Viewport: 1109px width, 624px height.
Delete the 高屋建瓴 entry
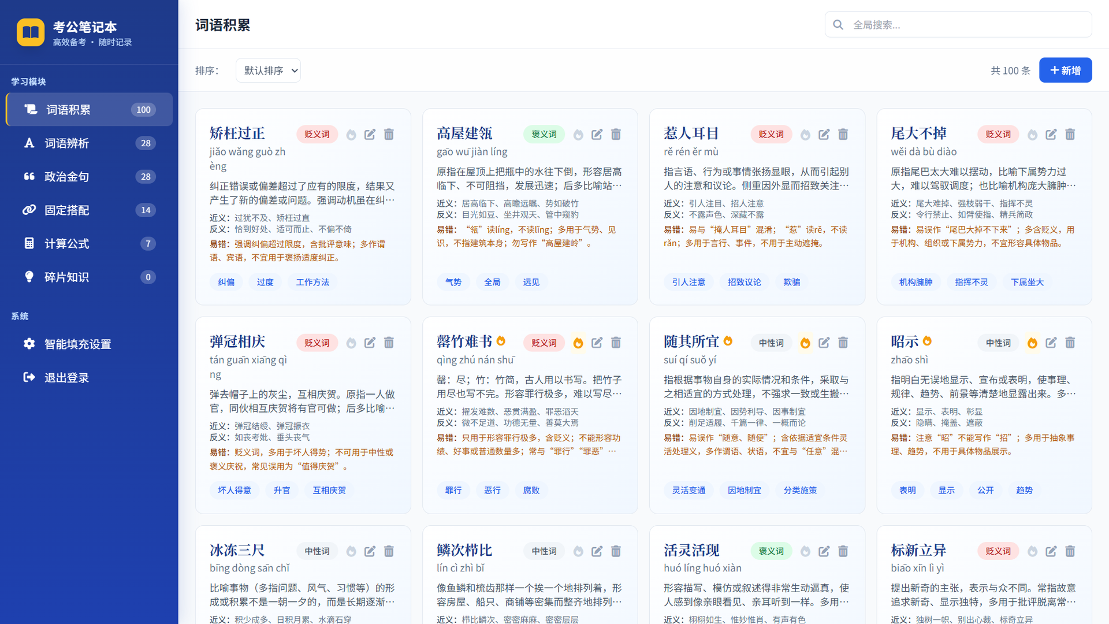[616, 135]
